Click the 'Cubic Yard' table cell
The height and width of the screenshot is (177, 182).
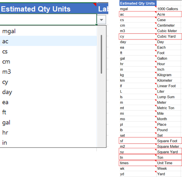169,36
